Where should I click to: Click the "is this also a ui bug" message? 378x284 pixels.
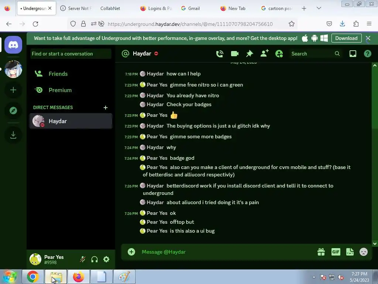tap(192, 231)
